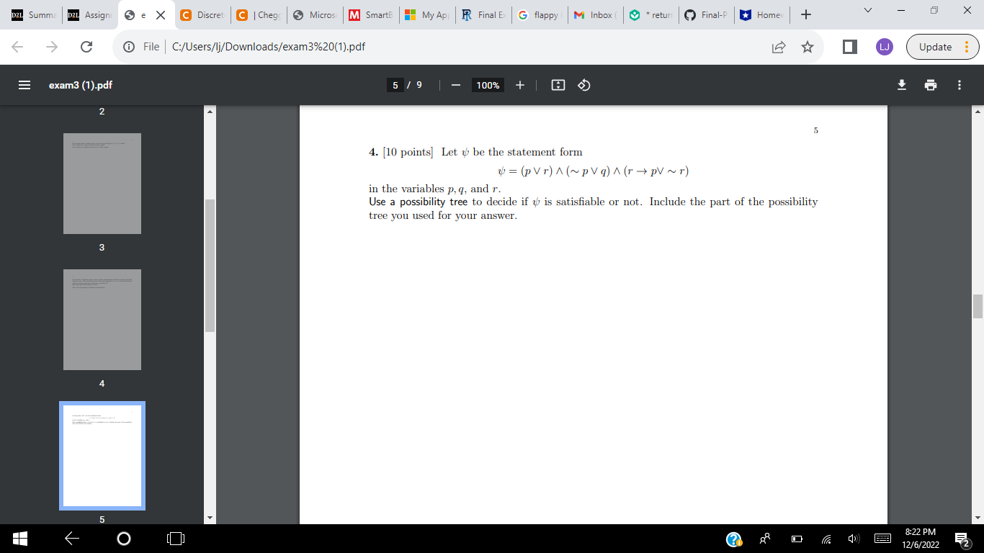Rotate the PDF counterclockwise
Image resolution: width=984 pixels, height=553 pixels.
click(x=584, y=85)
